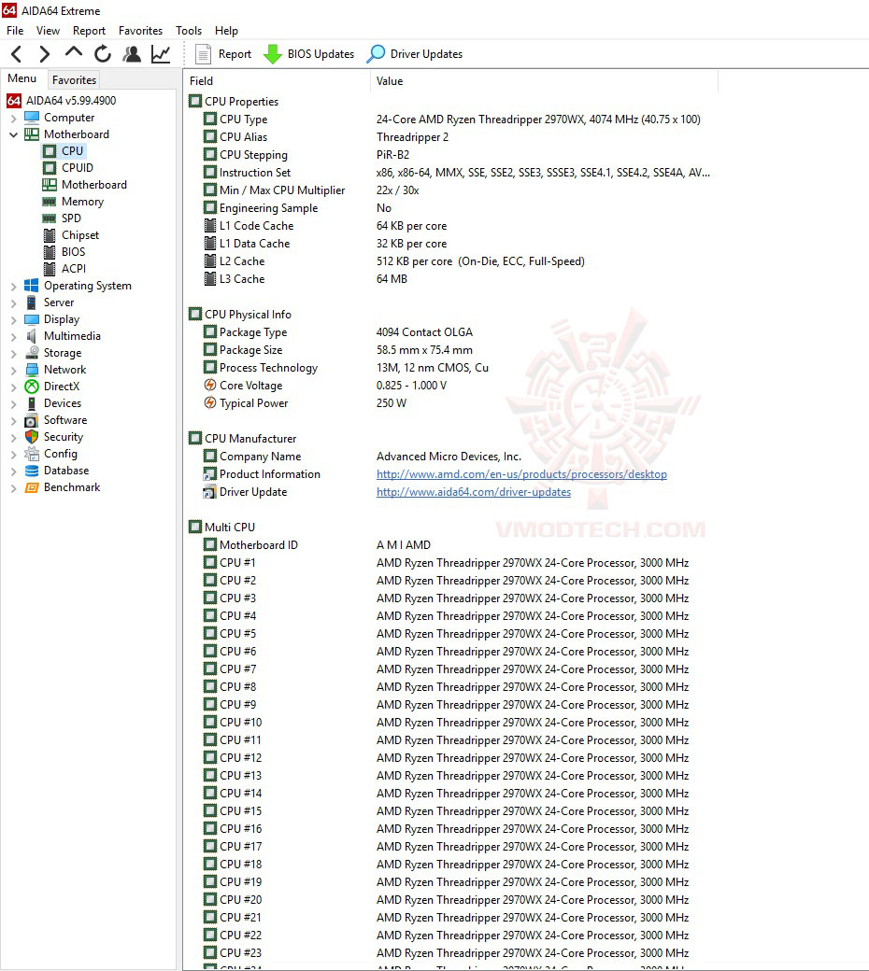Image resolution: width=869 pixels, height=971 pixels.
Task: Click Driver Updates toolbar label
Action: tap(426, 54)
